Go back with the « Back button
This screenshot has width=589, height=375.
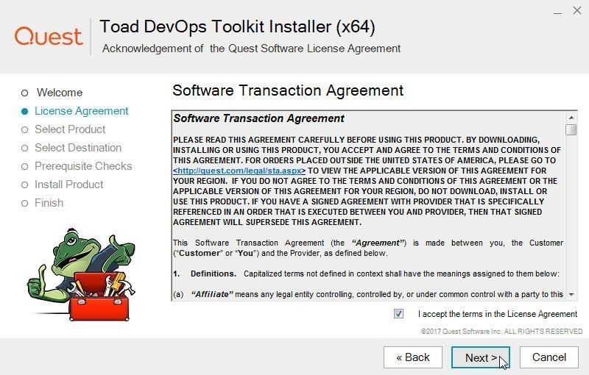(x=413, y=357)
